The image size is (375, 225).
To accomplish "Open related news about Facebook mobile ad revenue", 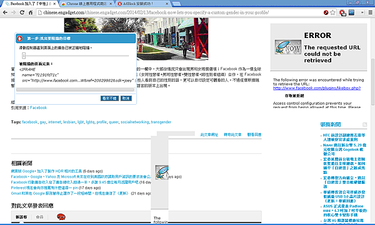I will [74, 182].
